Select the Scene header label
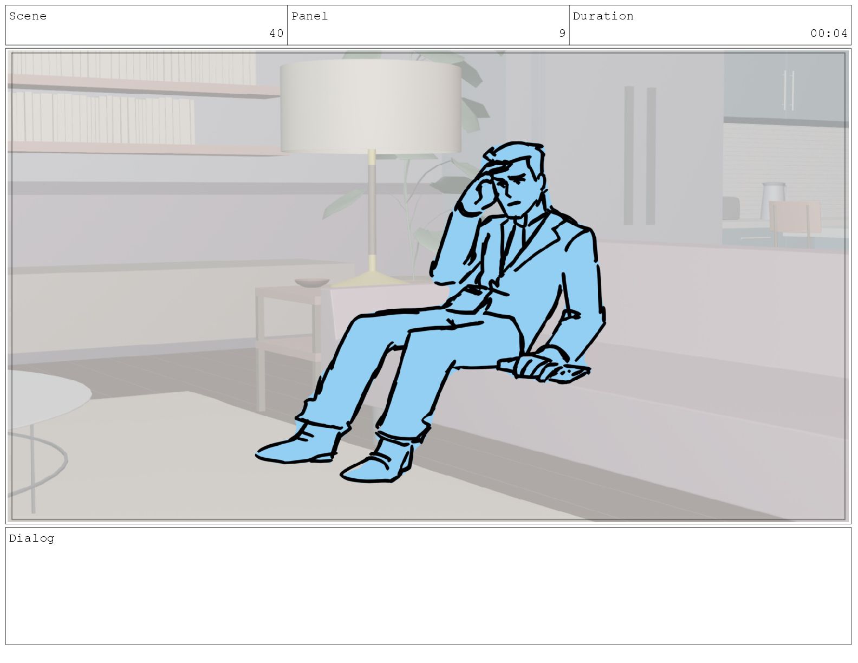 coord(28,16)
